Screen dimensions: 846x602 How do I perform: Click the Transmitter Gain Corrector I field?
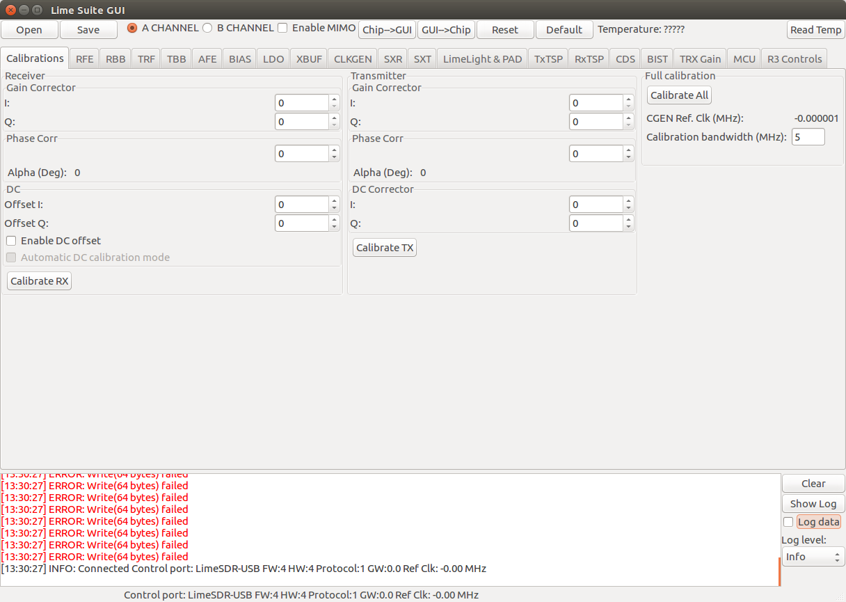[596, 103]
